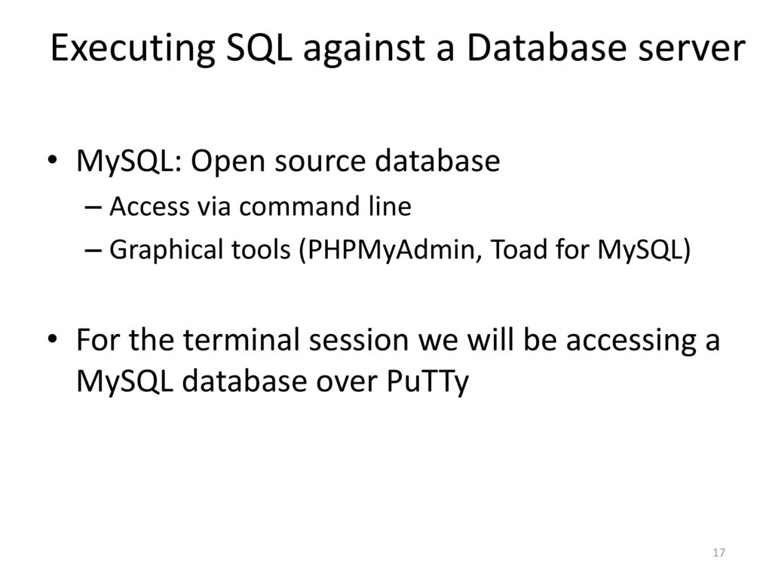Click the 'MySQL database over PuTTy' line

pos(272,381)
